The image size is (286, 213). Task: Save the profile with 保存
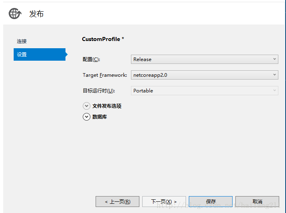pos(210,201)
